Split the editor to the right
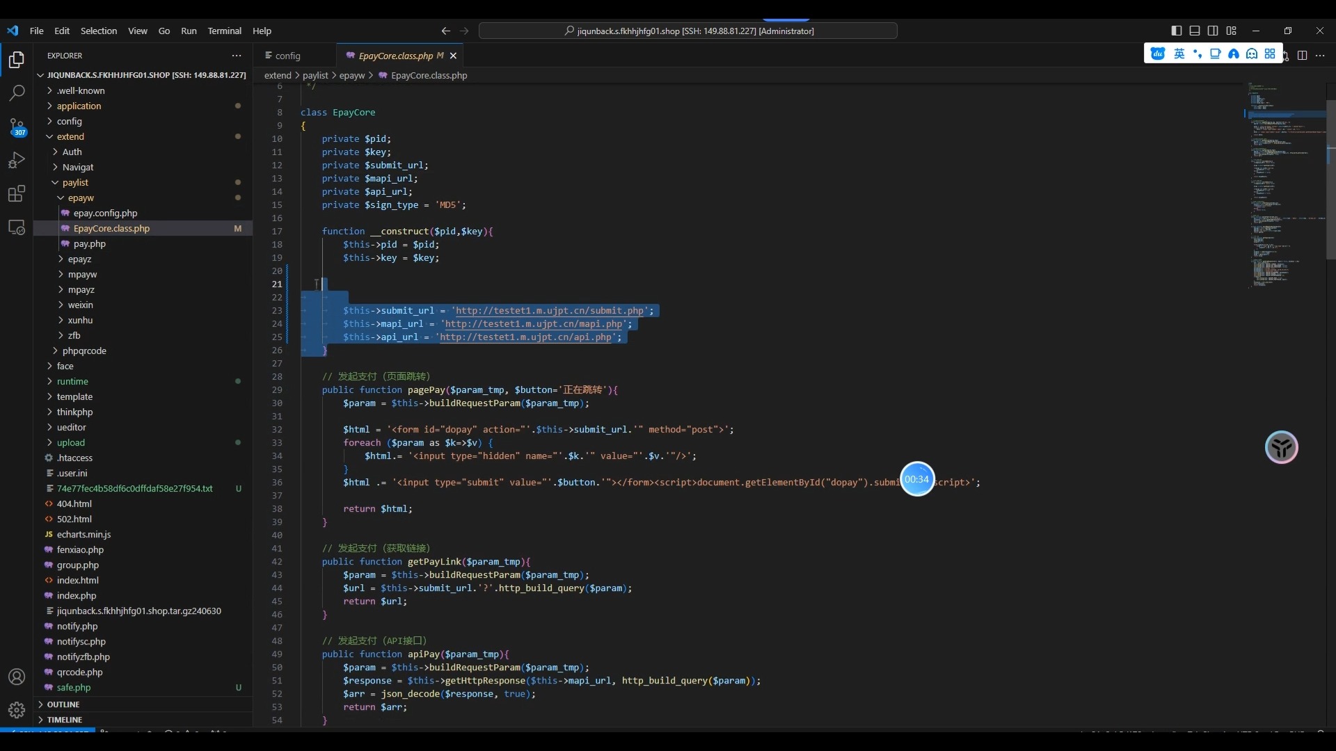Image resolution: width=1336 pixels, height=751 pixels. [1302, 56]
